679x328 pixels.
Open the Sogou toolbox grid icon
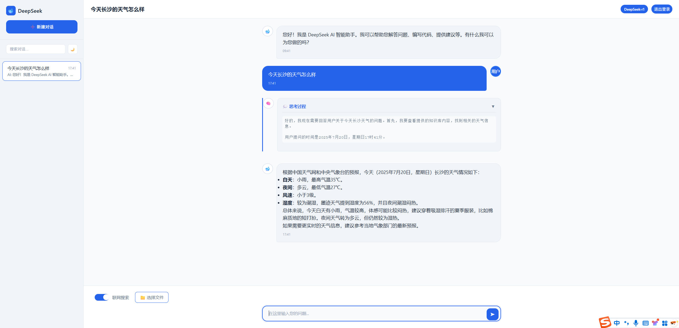664,323
